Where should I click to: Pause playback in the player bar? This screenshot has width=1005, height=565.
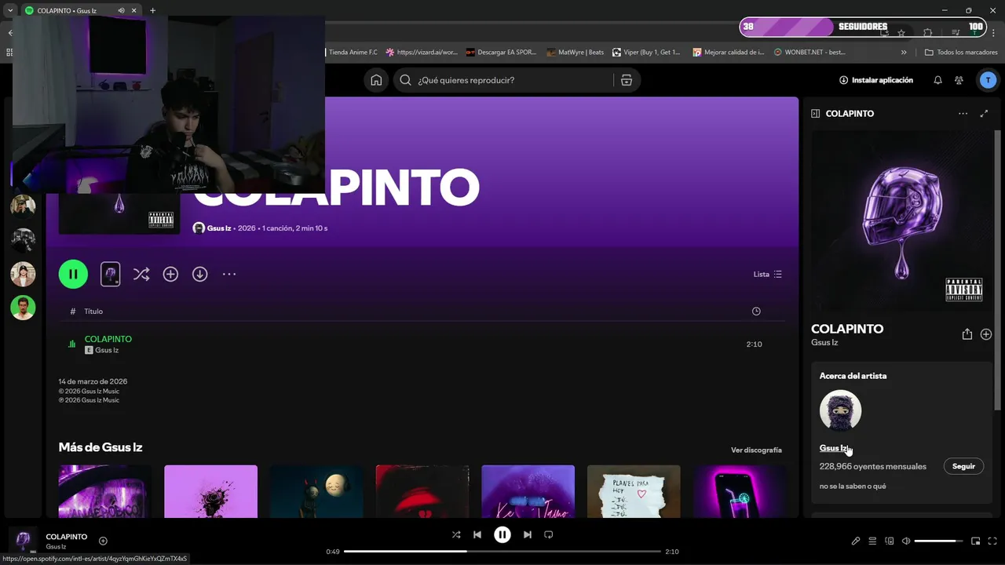(x=502, y=534)
